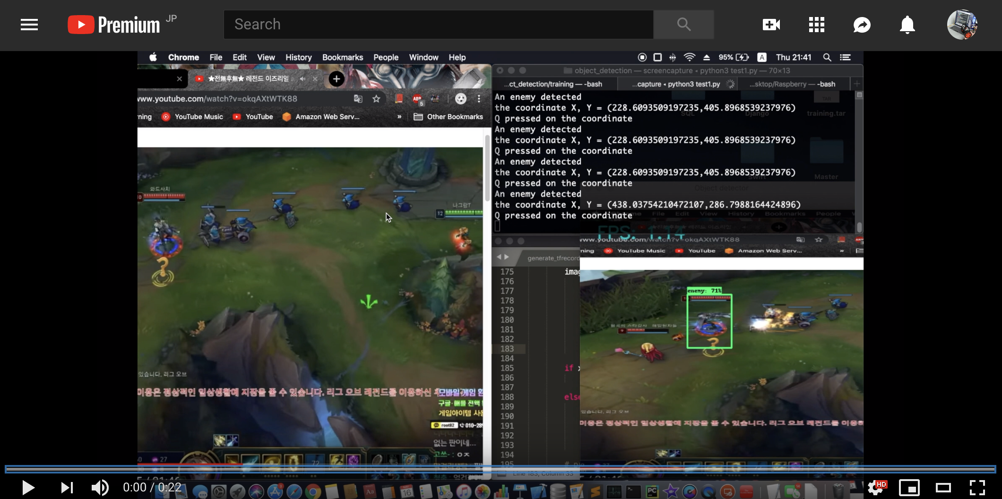This screenshot has height=499, width=1002.
Task: Click line number 183 in the editor gutter
Action: [x=507, y=349]
